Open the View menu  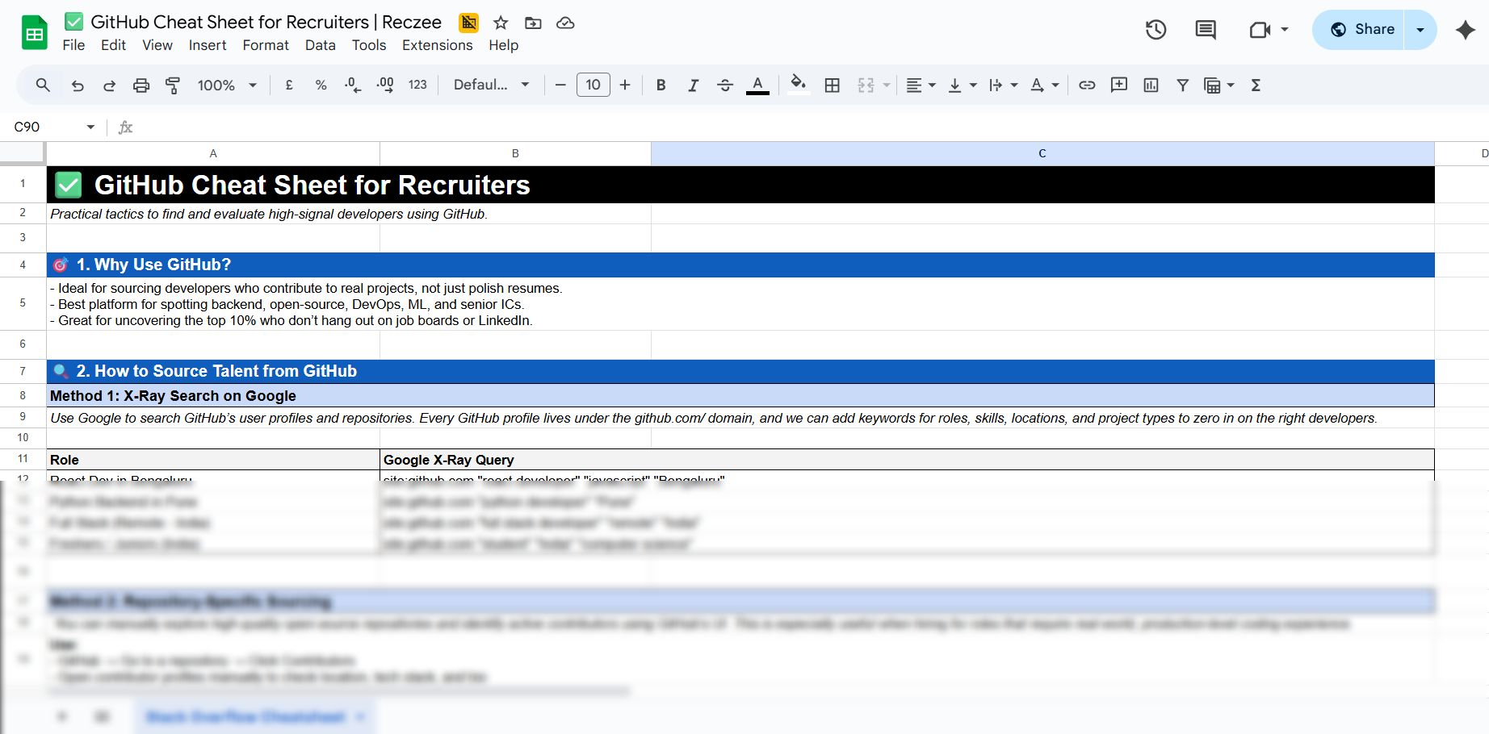click(157, 45)
